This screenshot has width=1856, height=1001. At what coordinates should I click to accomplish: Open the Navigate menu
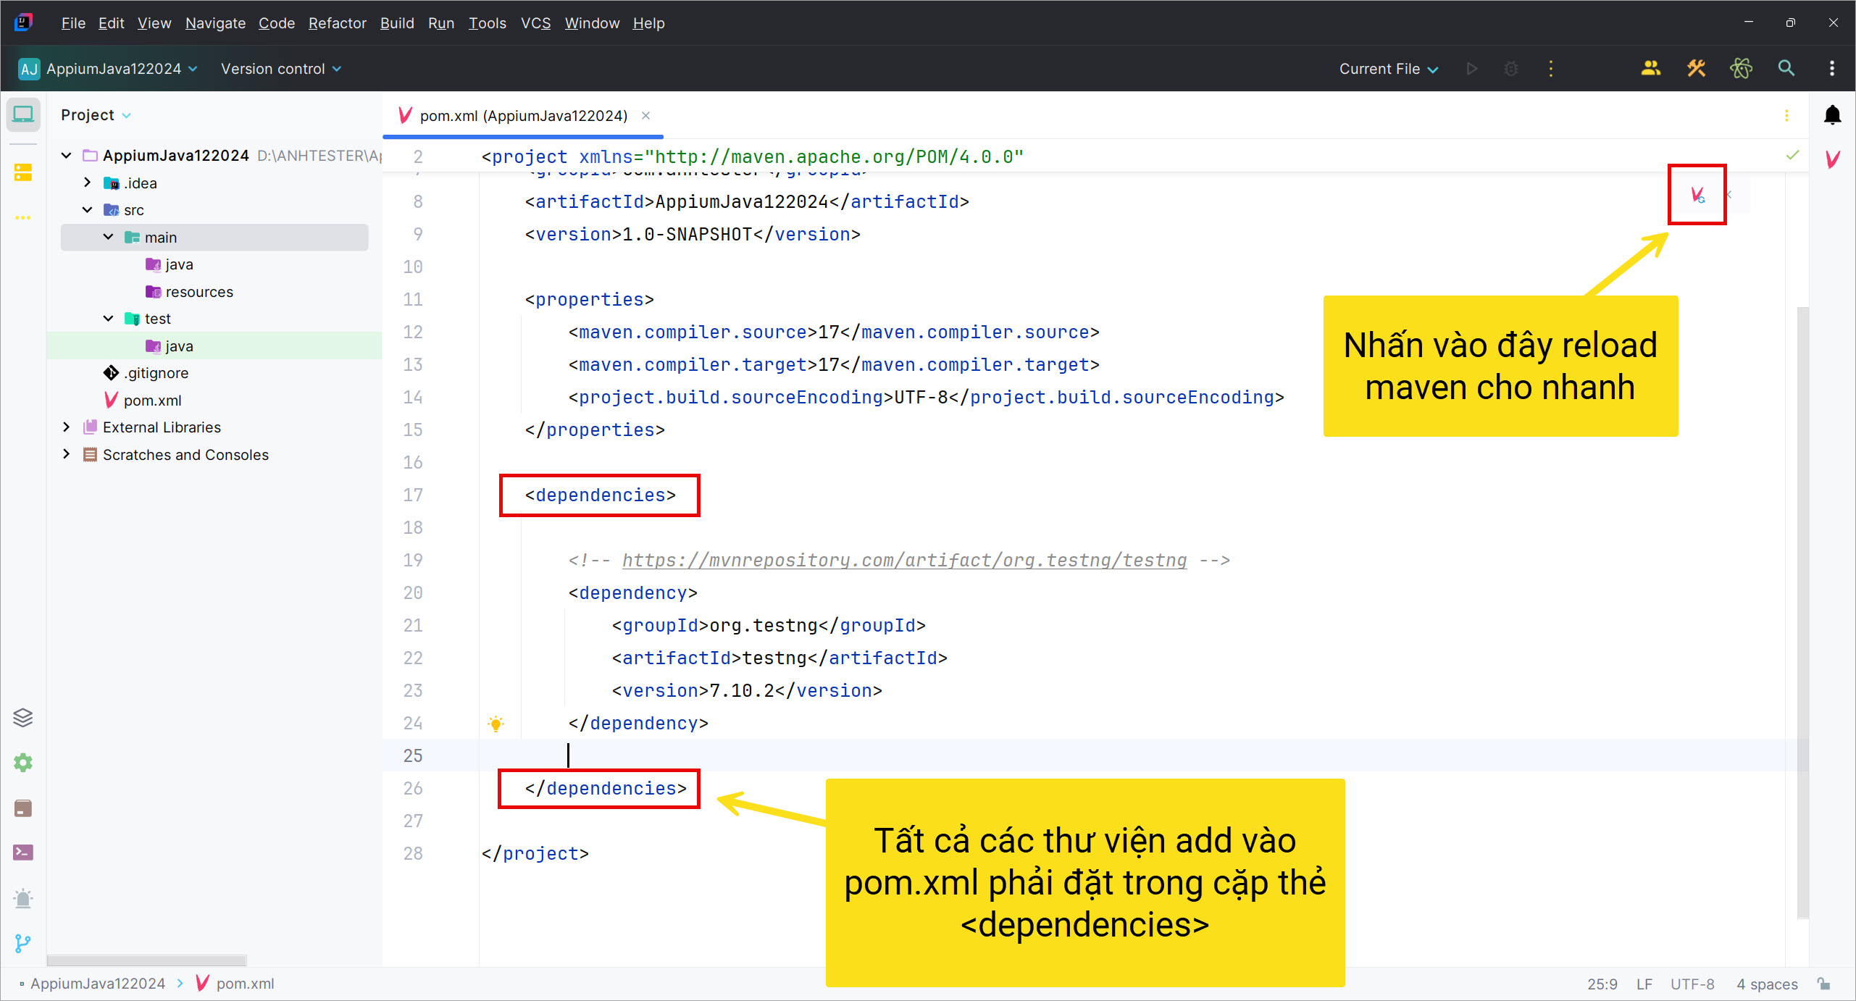point(215,23)
